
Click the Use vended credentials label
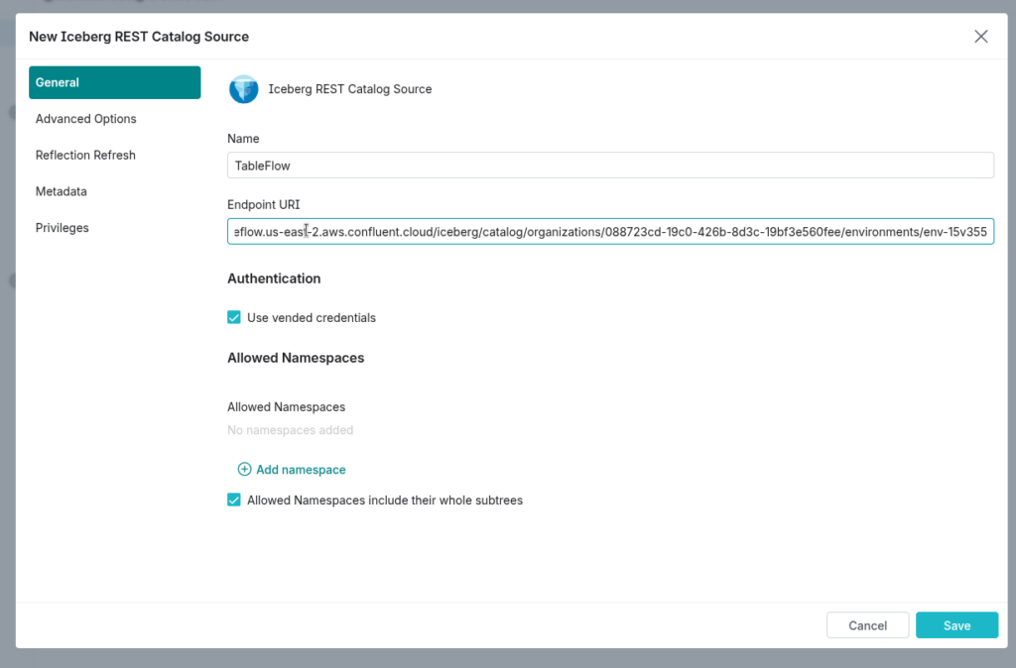point(311,317)
